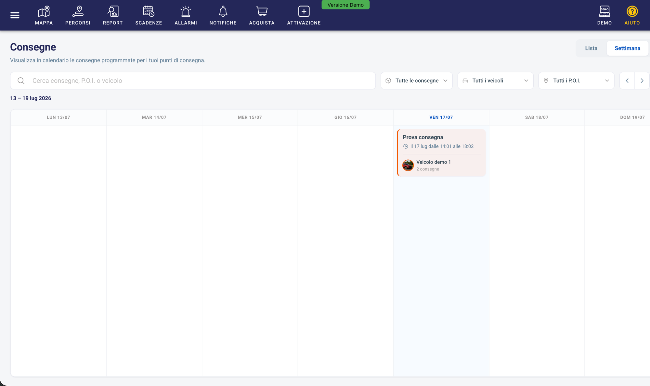The width and height of the screenshot is (650, 386).
Task: Open Acquista shopping cart
Action: point(262,15)
